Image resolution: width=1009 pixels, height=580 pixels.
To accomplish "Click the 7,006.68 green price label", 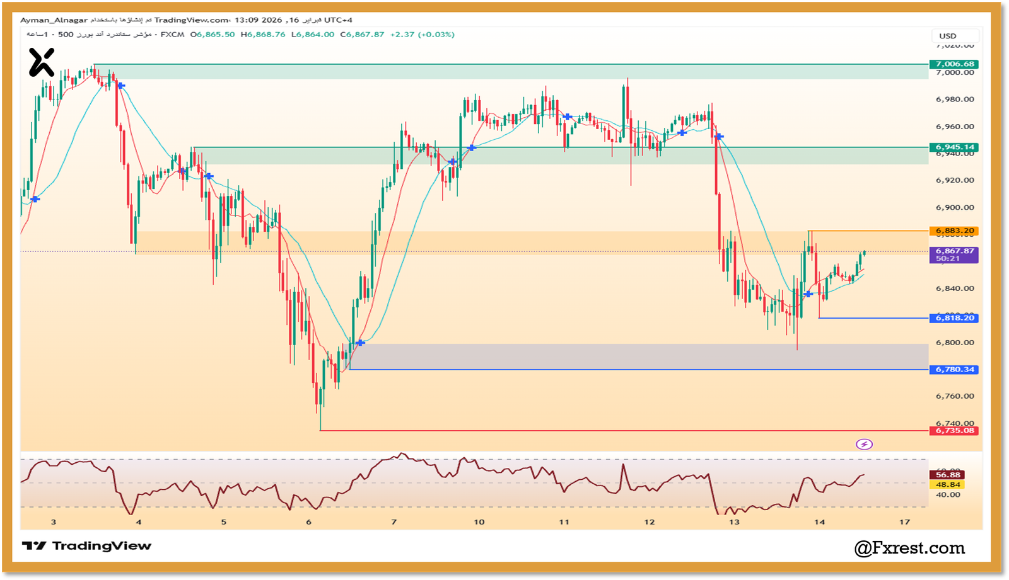I will [x=954, y=64].
